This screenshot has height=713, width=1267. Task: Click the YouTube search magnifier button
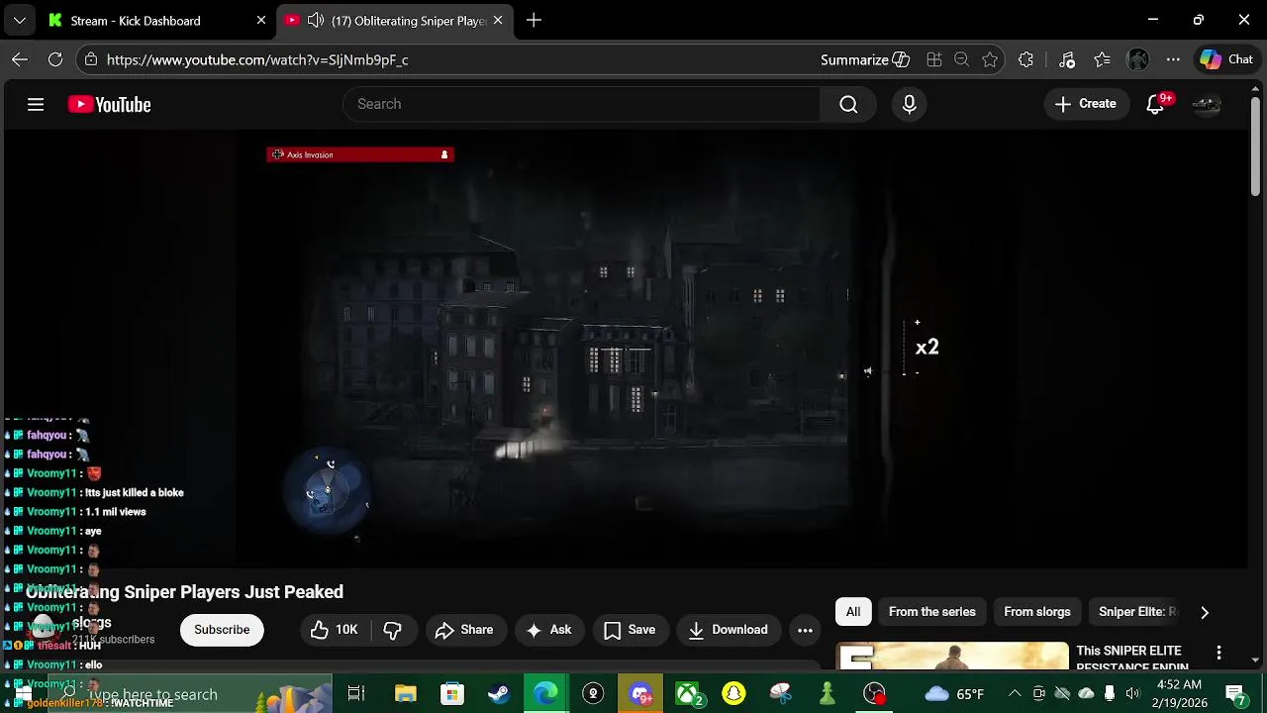pos(848,104)
